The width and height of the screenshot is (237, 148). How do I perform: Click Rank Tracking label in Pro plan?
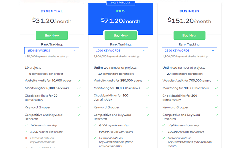[121, 44]
